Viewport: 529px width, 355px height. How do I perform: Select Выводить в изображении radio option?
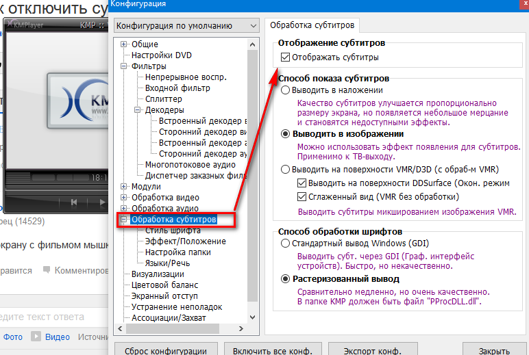(285, 134)
